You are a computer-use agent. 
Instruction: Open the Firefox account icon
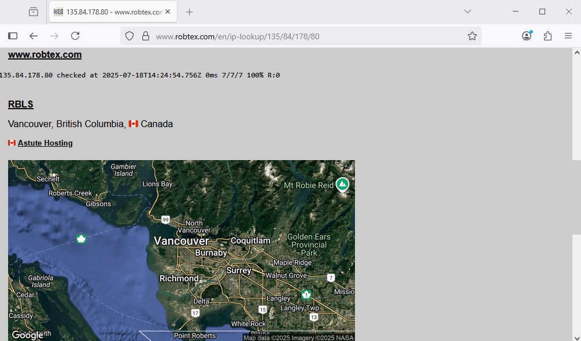527,36
